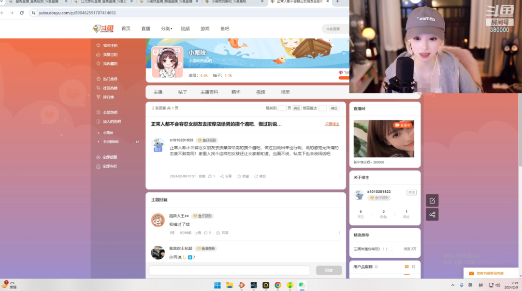
Task: Go to 直播 in top navigation
Action: 146,28
